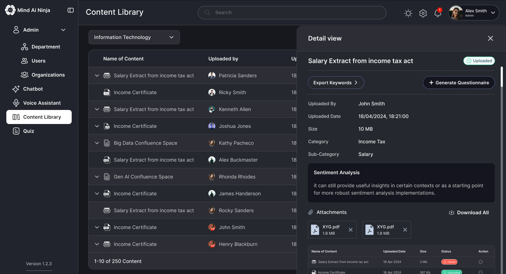Expand the Big Data Confluence Space row
This screenshot has width=506, height=274.
(97, 143)
